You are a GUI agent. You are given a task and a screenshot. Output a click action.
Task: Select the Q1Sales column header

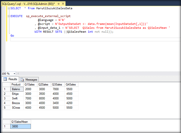tap(30, 85)
